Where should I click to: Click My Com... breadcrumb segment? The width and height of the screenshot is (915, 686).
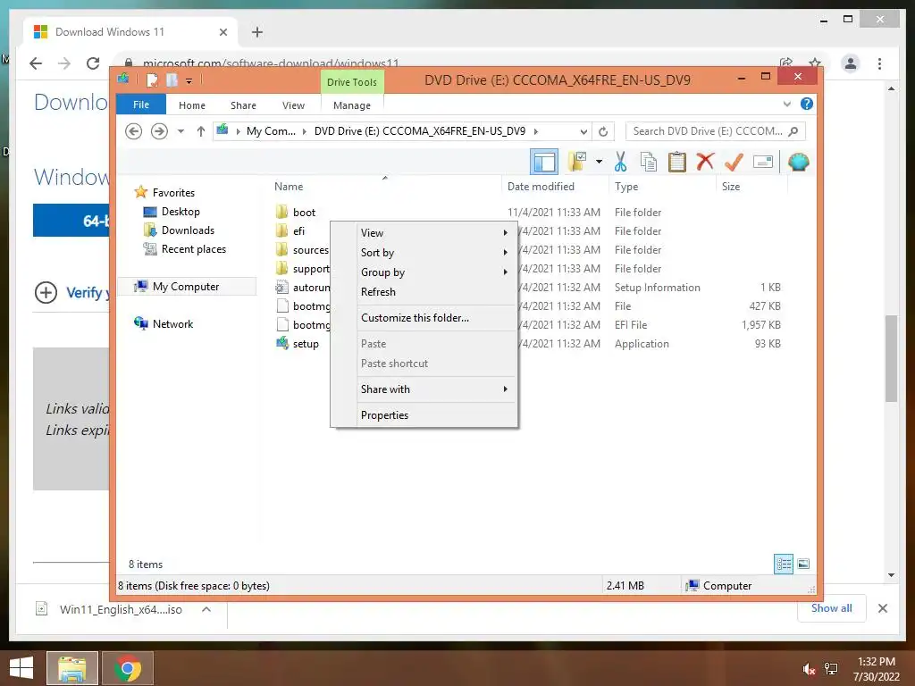(271, 131)
